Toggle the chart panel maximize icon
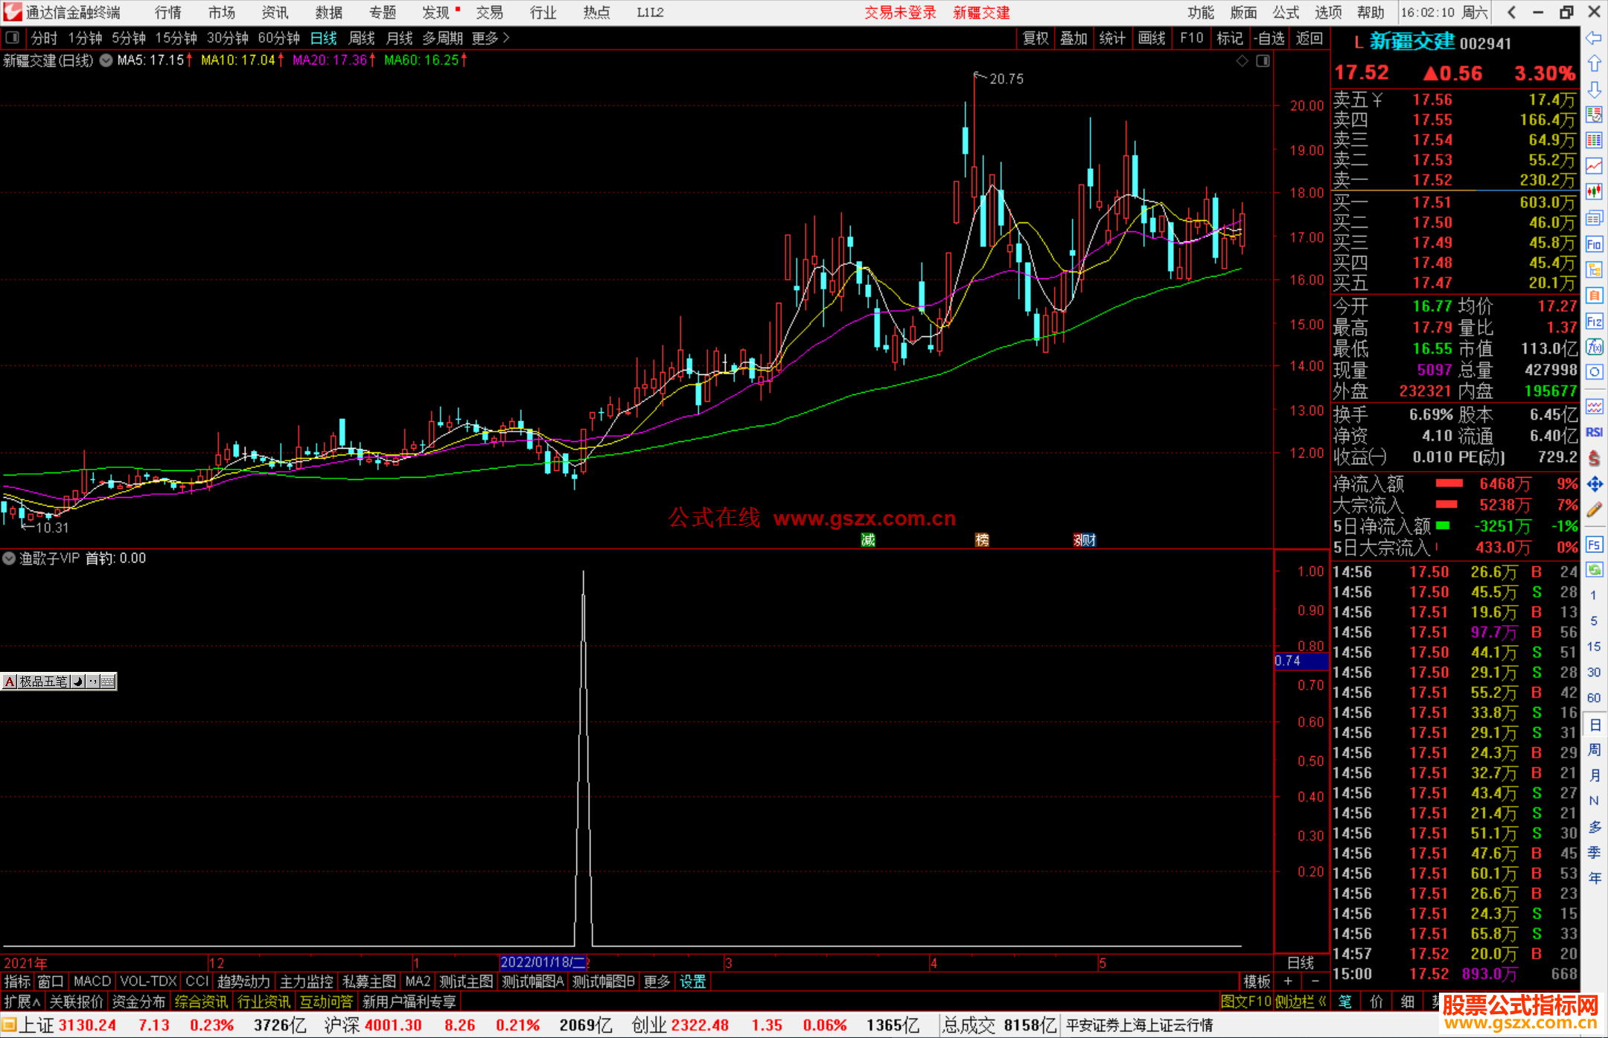1608x1038 pixels. tap(1263, 61)
